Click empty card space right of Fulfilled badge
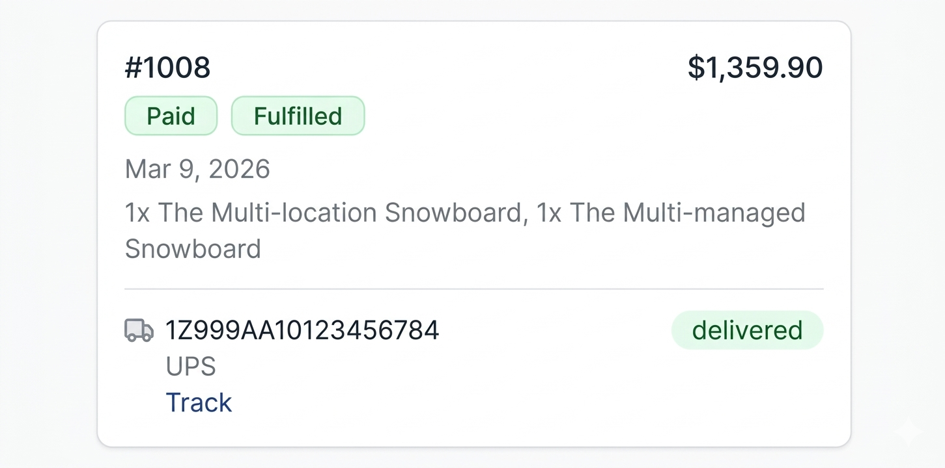Image resolution: width=945 pixels, height=468 pixels. [x=586, y=116]
